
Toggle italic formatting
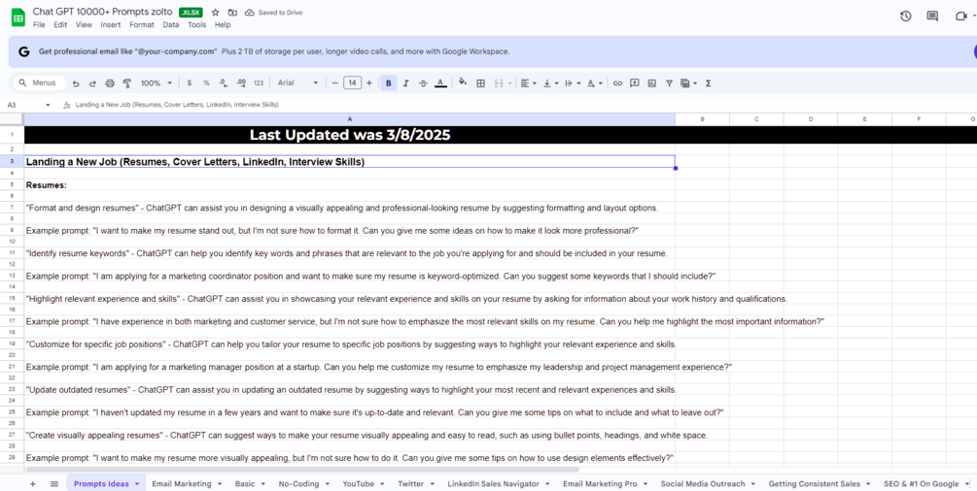point(405,82)
